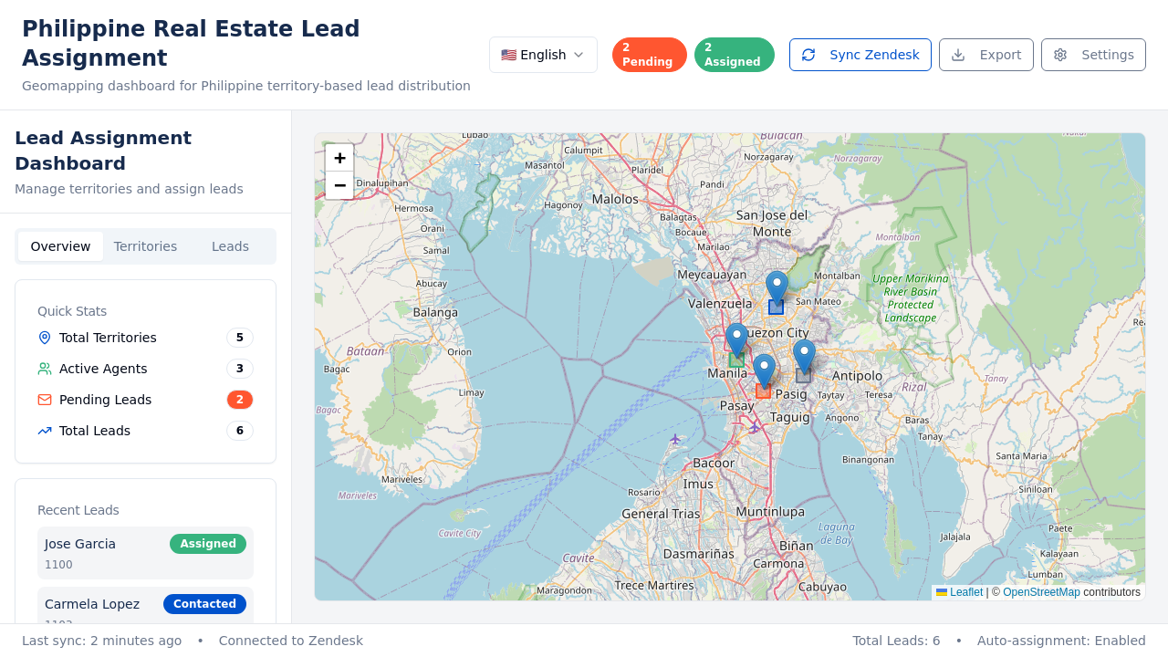The image size is (1168, 657).
Task: Switch to the Territories tab
Action: 145,246
